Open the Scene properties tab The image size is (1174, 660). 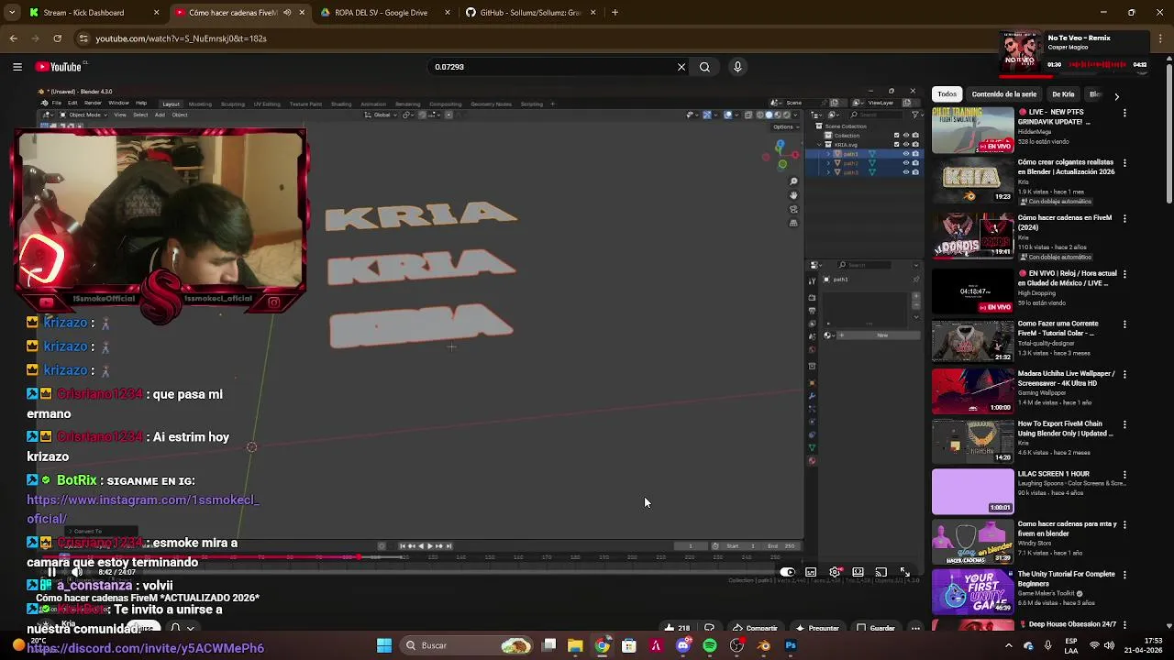pos(812,335)
